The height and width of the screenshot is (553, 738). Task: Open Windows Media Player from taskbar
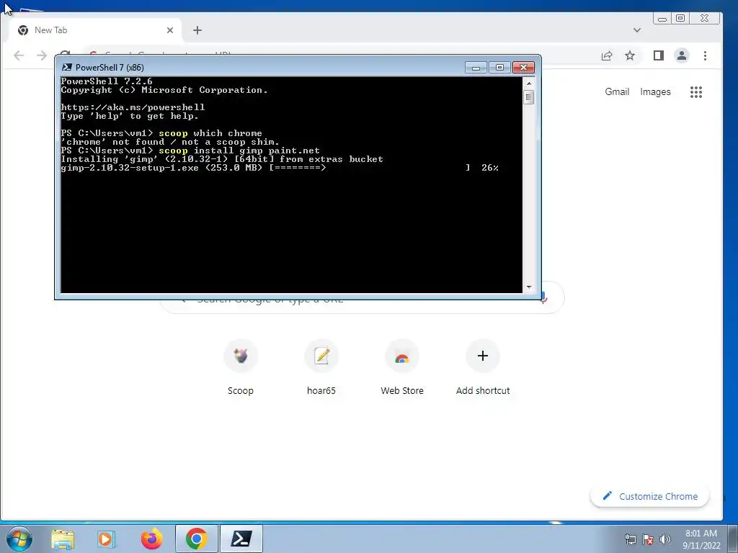(x=107, y=539)
